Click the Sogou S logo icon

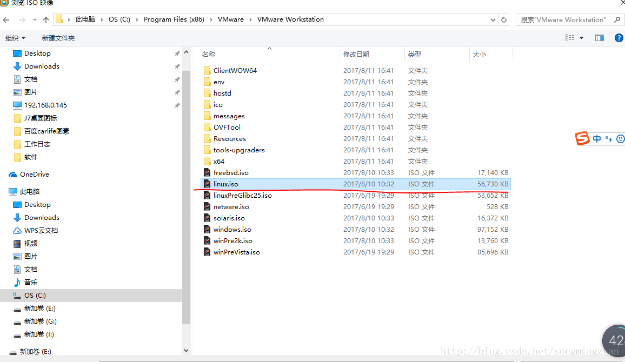pyautogui.click(x=582, y=138)
